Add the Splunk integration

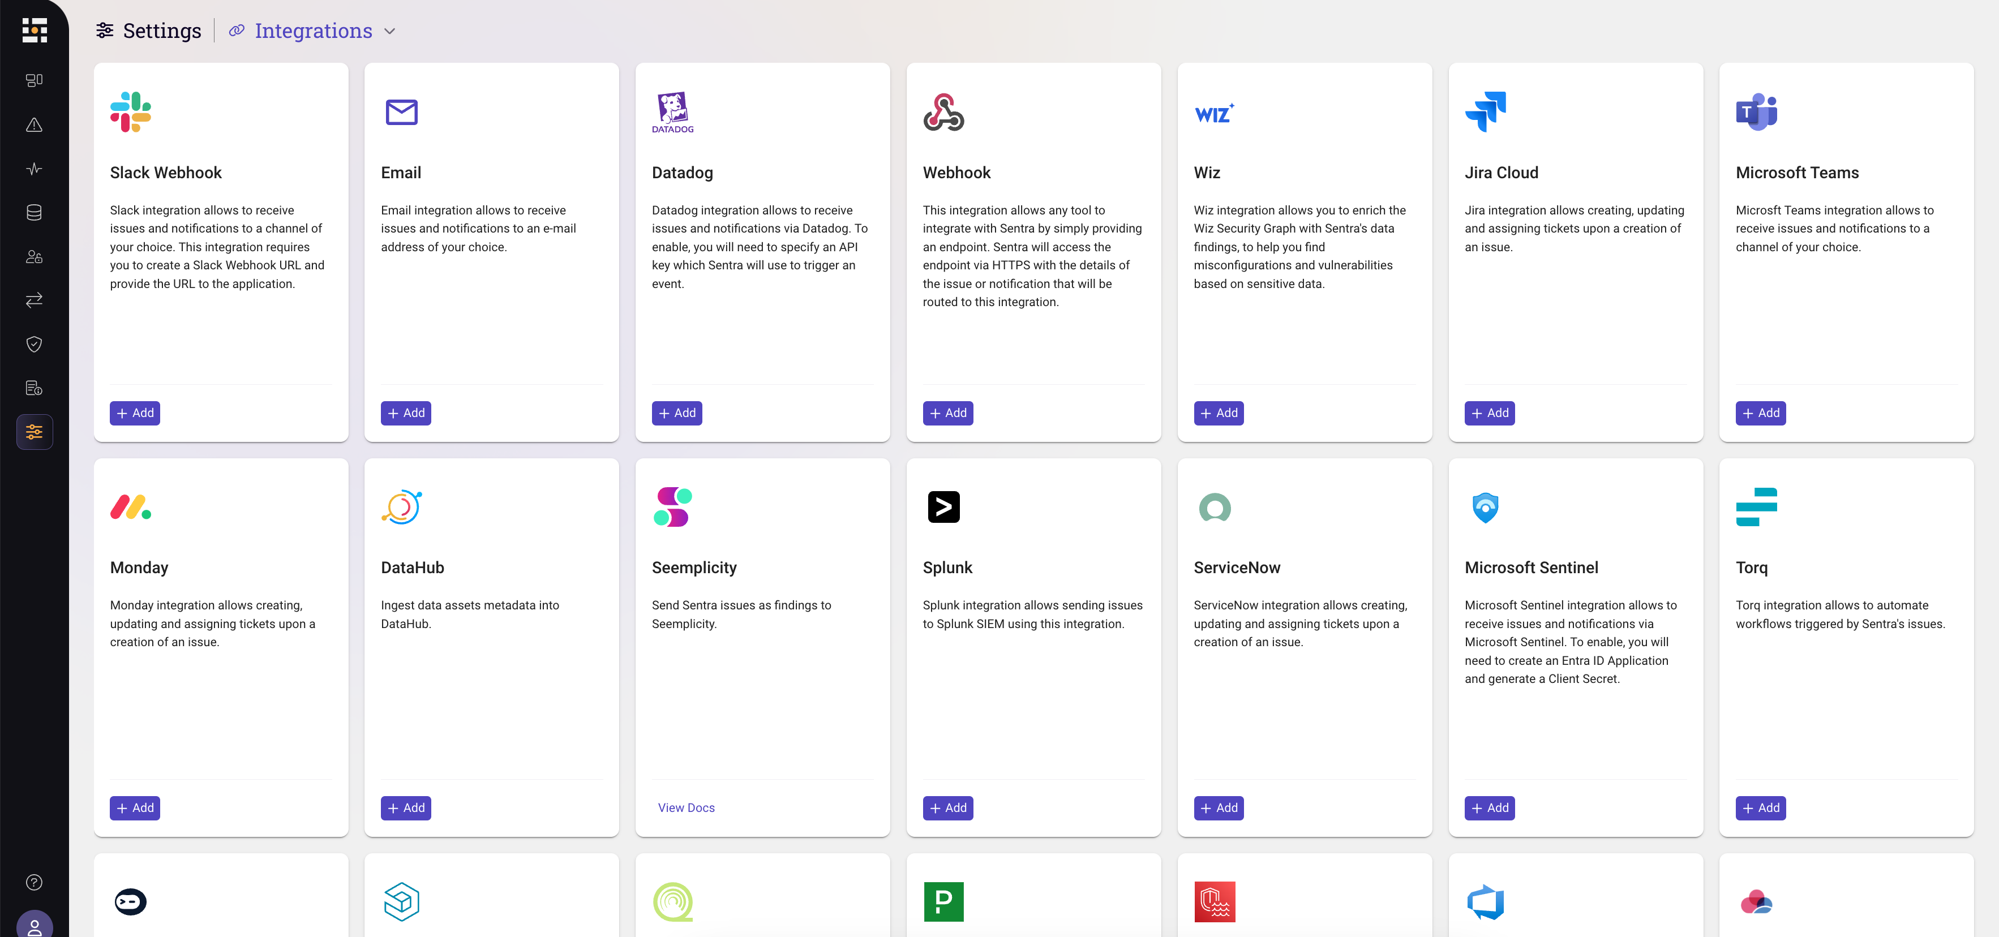coord(947,807)
